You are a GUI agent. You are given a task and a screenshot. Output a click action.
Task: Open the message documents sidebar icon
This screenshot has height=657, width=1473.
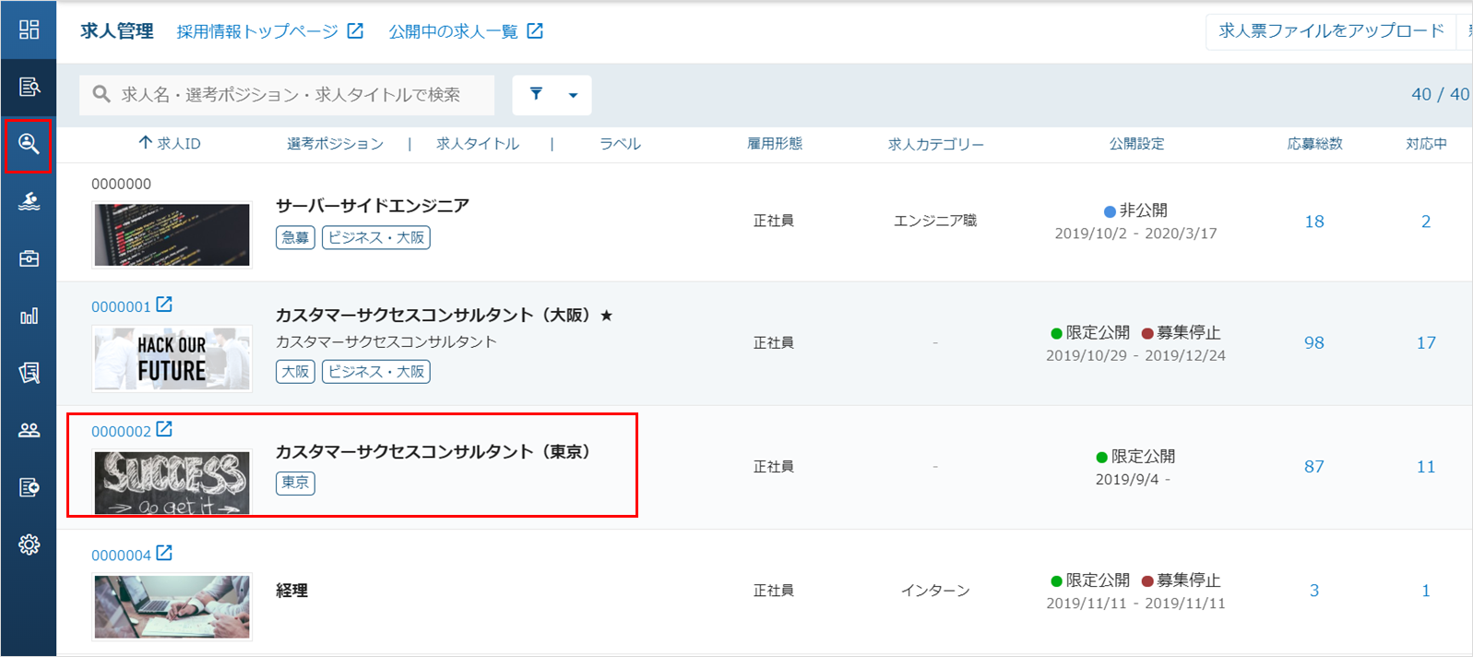pos(29,373)
